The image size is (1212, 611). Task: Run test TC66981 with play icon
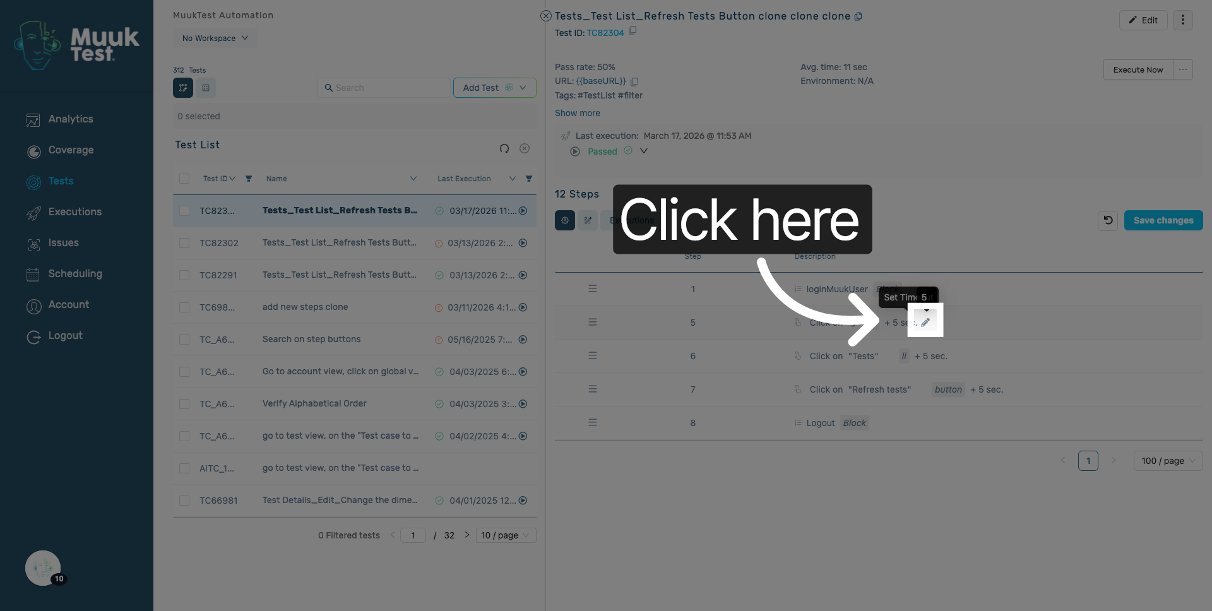pyautogui.click(x=523, y=501)
